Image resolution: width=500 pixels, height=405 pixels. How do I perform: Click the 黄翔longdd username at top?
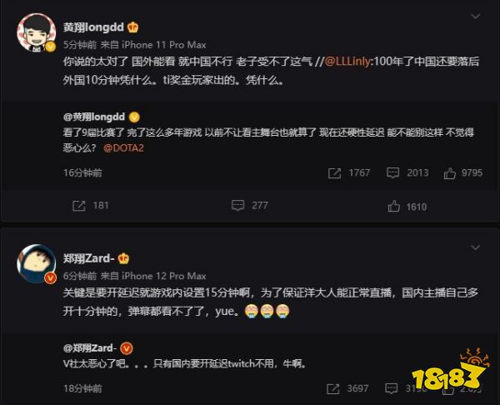tap(93, 27)
